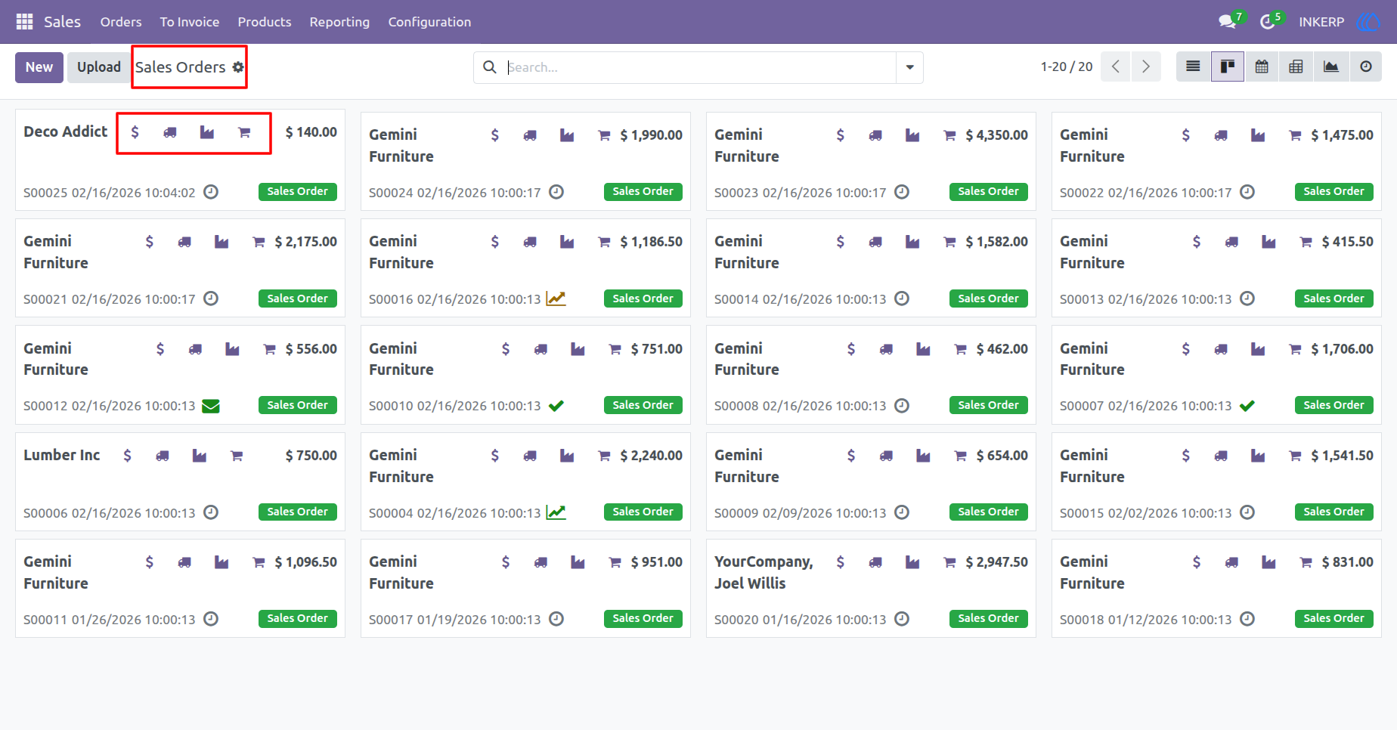Open the To Invoice menu
Screen dimensions: 1397x730
tap(190, 22)
